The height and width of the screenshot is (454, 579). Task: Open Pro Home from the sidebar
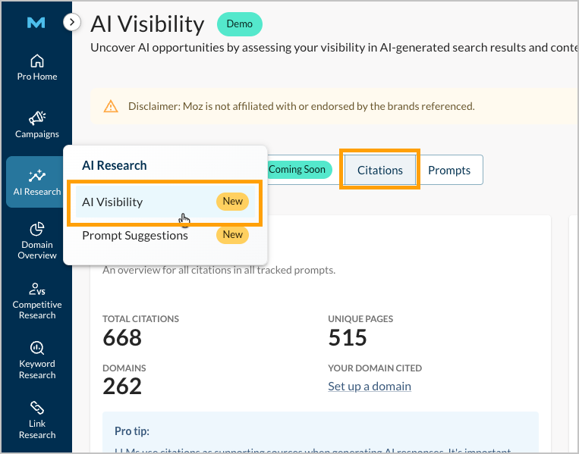pos(37,67)
